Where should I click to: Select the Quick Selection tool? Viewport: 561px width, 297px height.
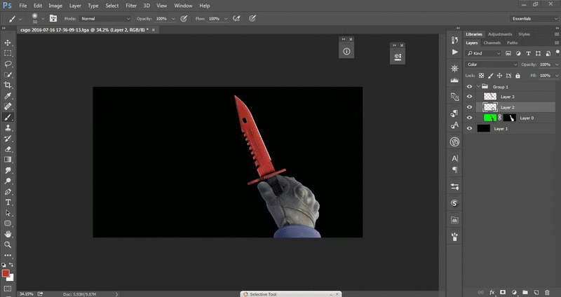8,75
